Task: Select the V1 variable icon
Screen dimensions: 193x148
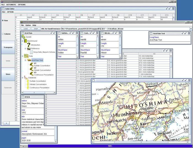Action: [32, 64]
